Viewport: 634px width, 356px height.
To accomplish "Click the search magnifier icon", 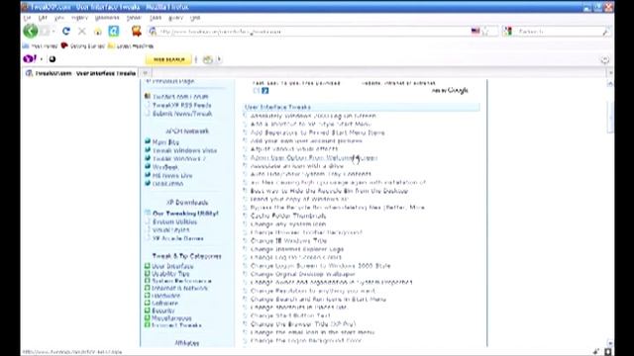I will point(605,32).
